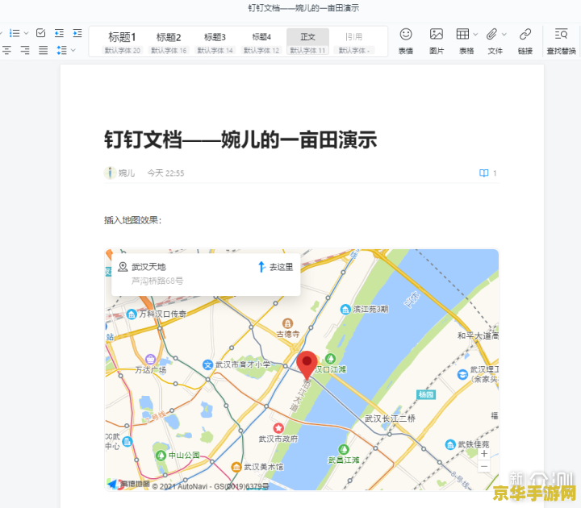Open the read count book icon
Image resolution: width=581 pixels, height=508 pixels.
click(x=484, y=173)
